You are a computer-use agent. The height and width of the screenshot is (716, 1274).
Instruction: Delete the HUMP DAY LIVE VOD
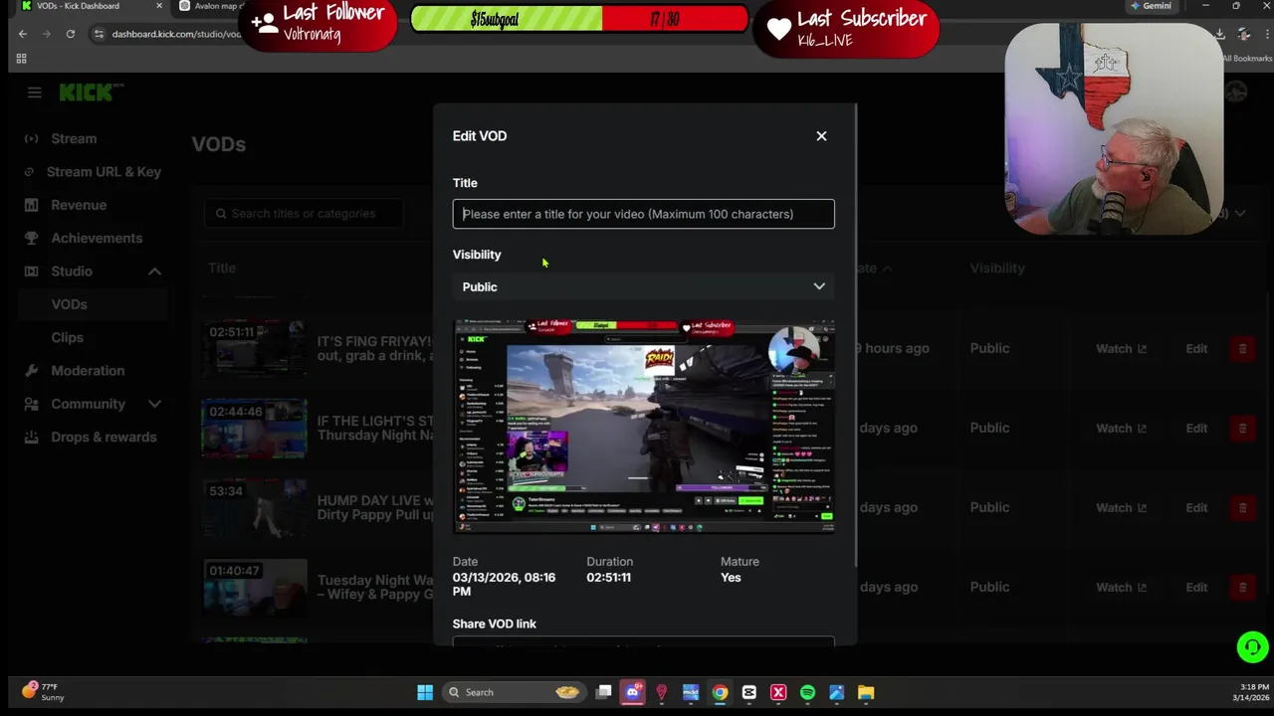point(1242,508)
